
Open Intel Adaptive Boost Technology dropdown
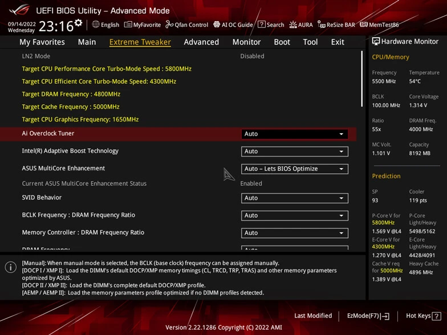pyautogui.click(x=294, y=152)
